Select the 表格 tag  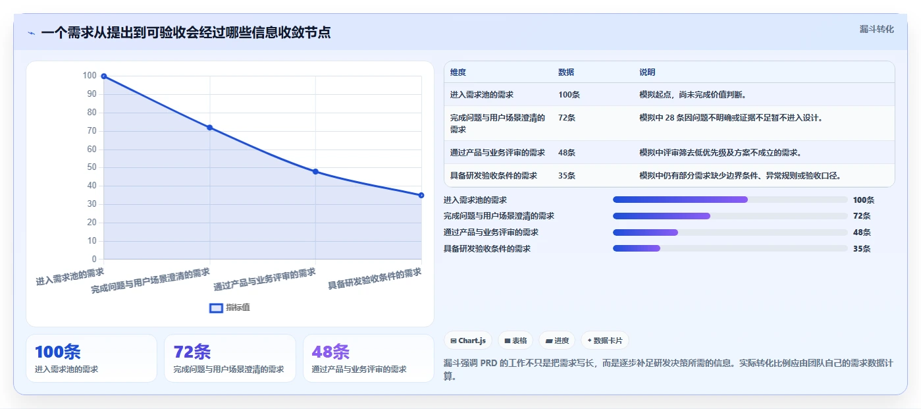point(515,341)
